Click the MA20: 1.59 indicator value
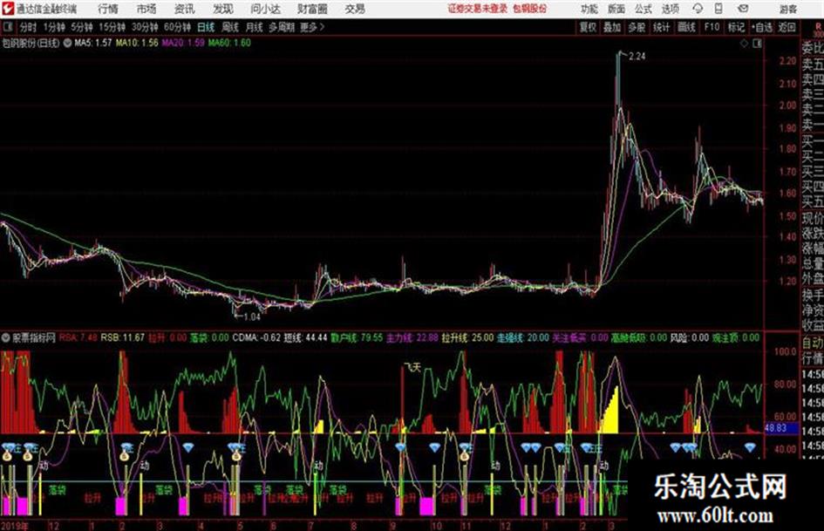Viewport: 824px width, 531px height. 183,43
